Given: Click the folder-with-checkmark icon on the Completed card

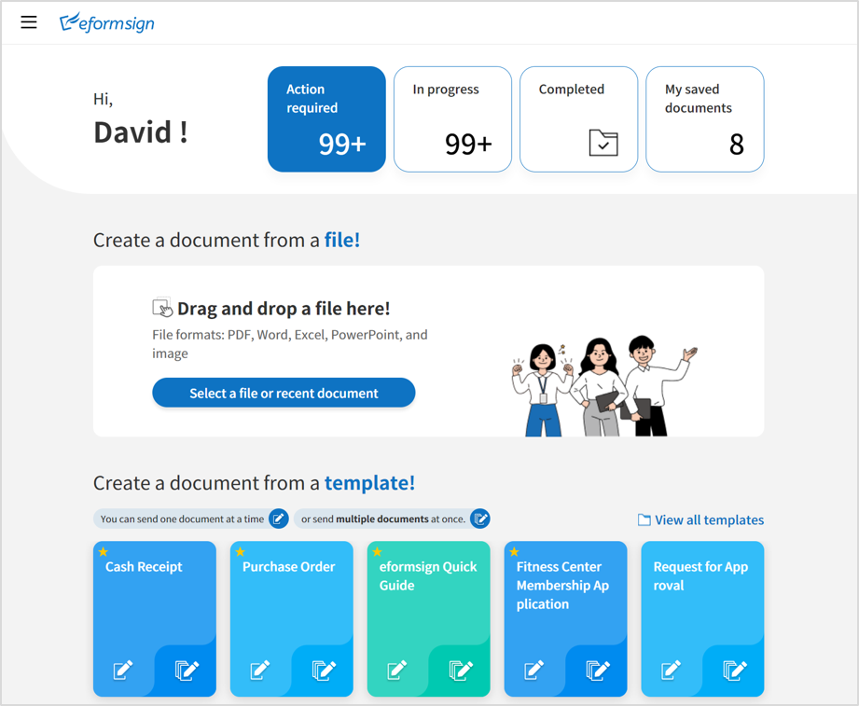Looking at the screenshot, I should (x=604, y=144).
